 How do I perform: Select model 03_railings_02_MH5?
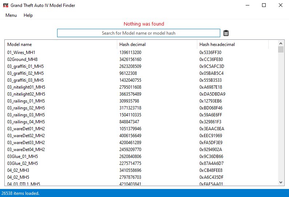click(26, 108)
